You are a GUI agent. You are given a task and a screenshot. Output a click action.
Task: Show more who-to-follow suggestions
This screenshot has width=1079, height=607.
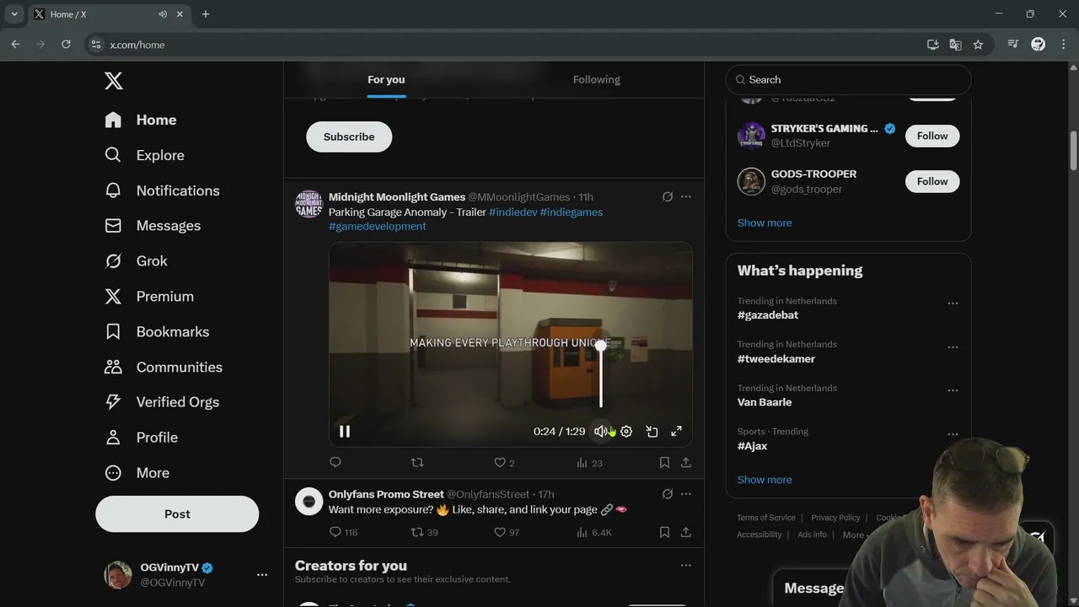coord(765,223)
